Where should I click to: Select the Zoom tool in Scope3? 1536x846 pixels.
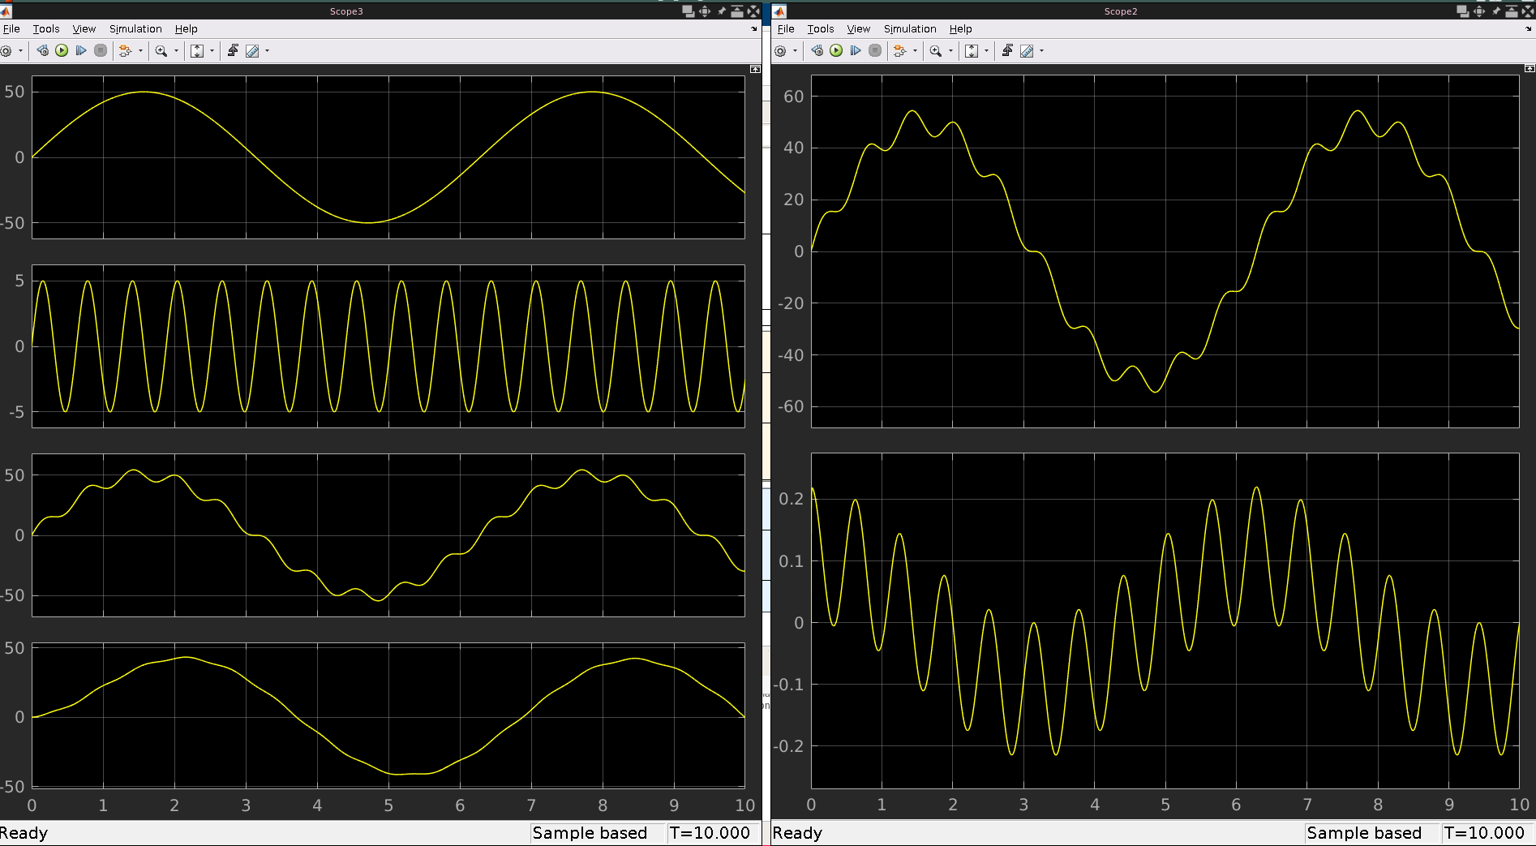click(x=161, y=50)
